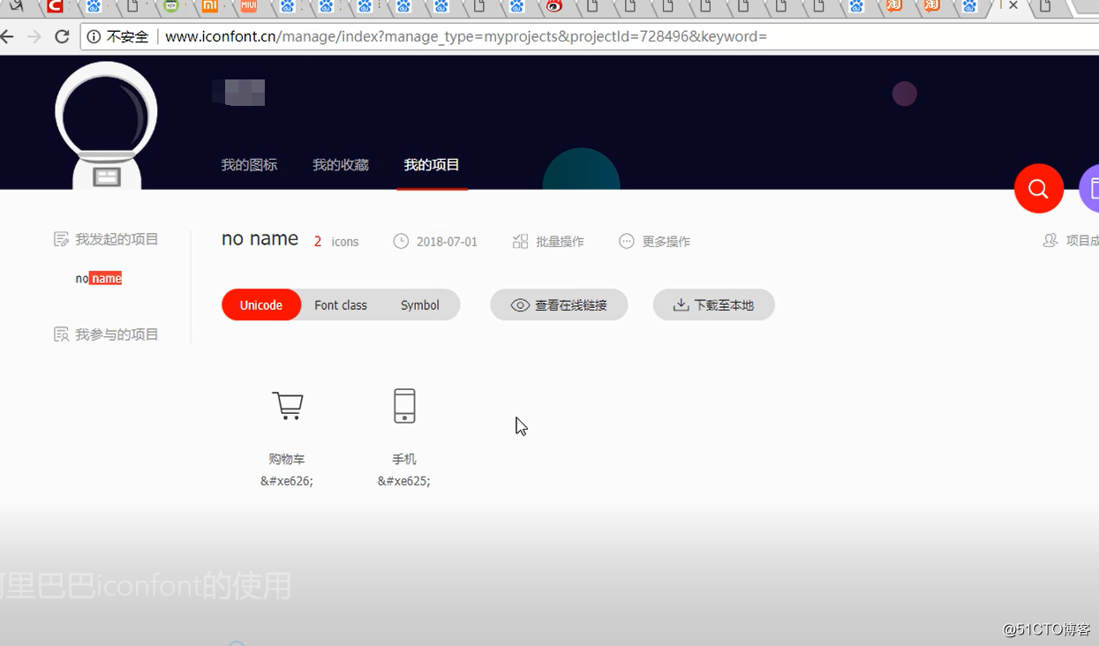The height and width of the screenshot is (646, 1099).
Task: Switch to the red C browser tab
Action: [56, 6]
